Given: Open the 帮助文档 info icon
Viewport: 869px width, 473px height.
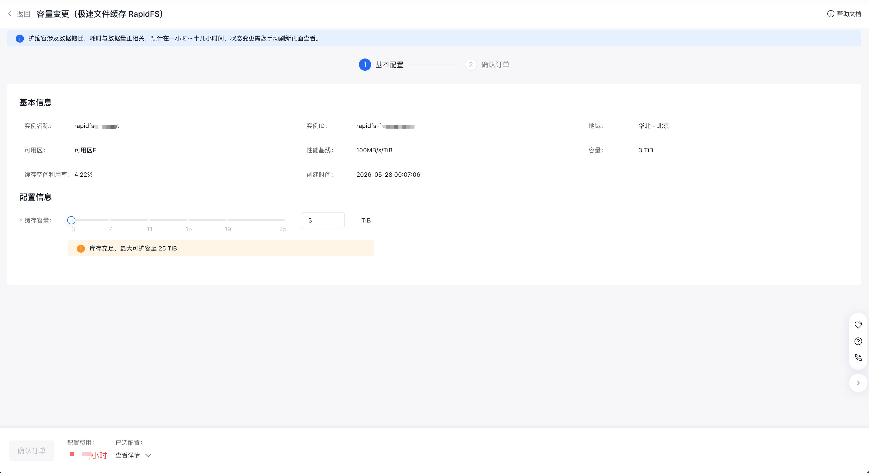Looking at the screenshot, I should point(831,14).
